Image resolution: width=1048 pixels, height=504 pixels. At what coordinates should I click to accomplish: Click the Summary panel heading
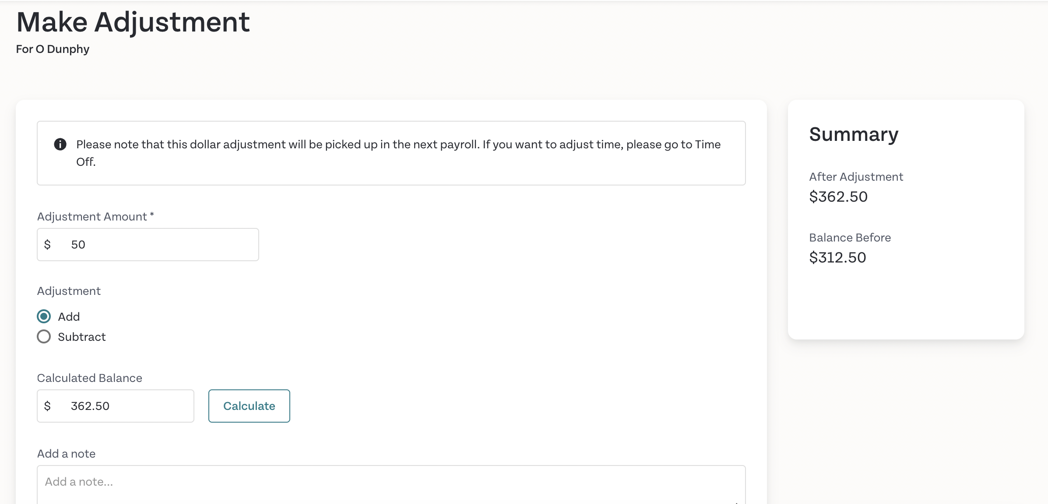click(x=854, y=134)
